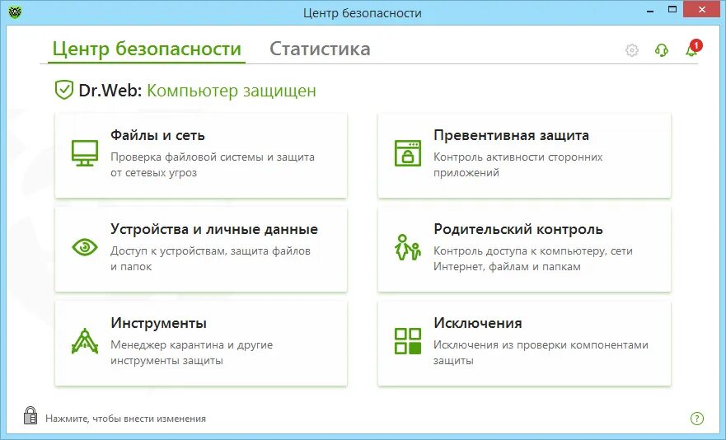Click 'Контроль доступа к компьютеру' description

pyautogui.click(x=519, y=251)
